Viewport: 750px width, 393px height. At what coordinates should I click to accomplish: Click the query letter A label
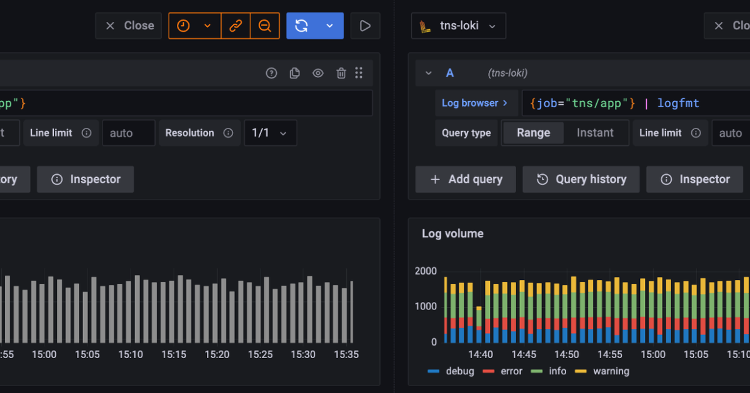450,73
